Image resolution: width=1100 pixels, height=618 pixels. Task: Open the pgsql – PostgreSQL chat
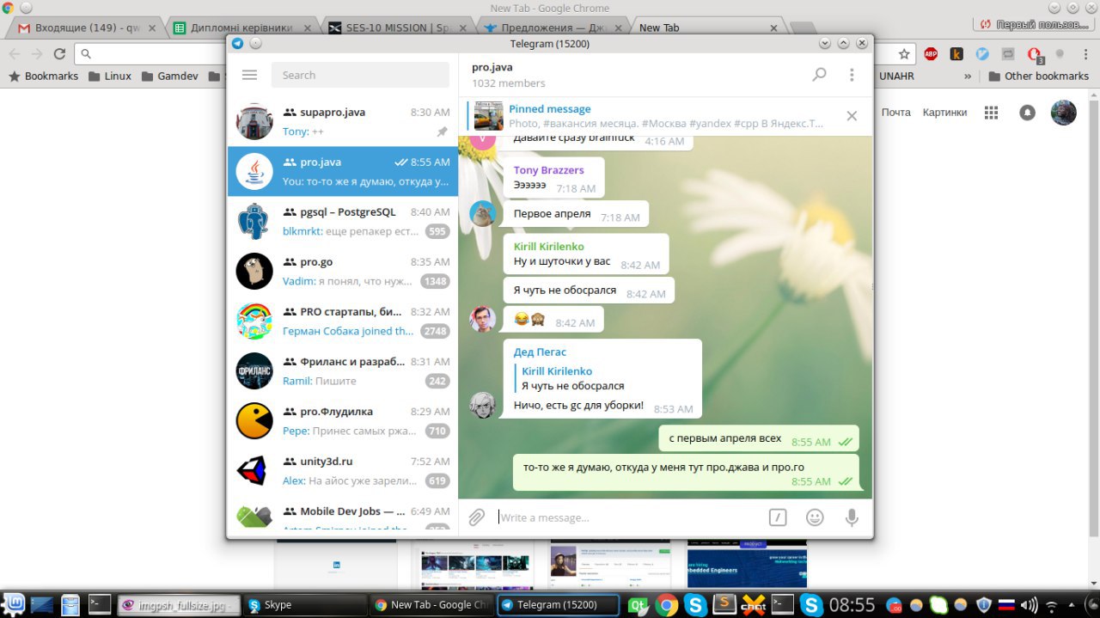click(x=343, y=222)
